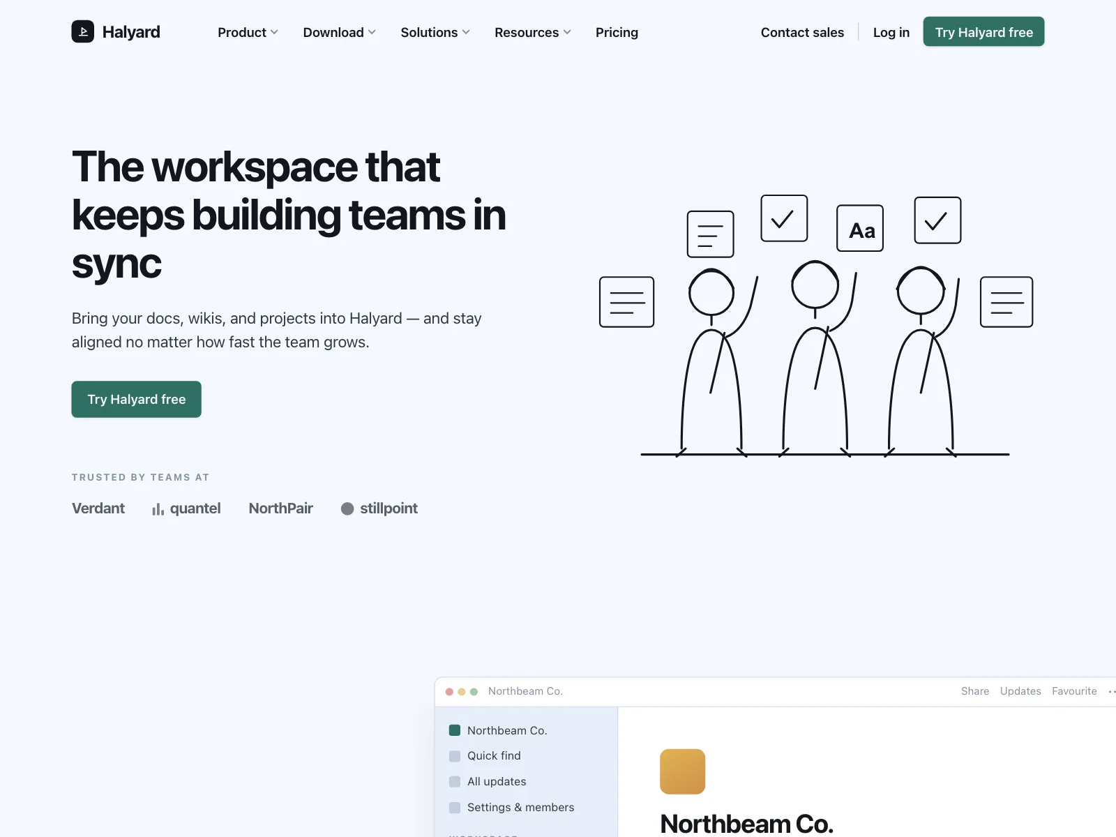The height and width of the screenshot is (837, 1116).
Task: Click the TRUSTED BY TEAMS AT label
Action: click(140, 478)
